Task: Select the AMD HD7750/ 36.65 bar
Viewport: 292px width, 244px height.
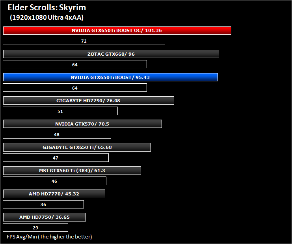Action: coord(45,217)
